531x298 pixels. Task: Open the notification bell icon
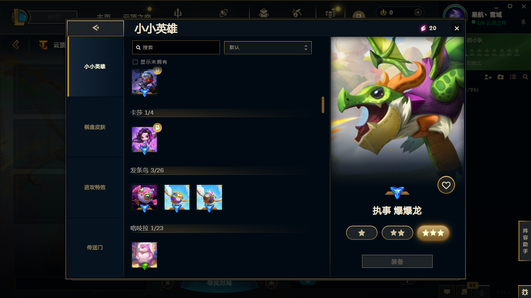[x=523, y=22]
